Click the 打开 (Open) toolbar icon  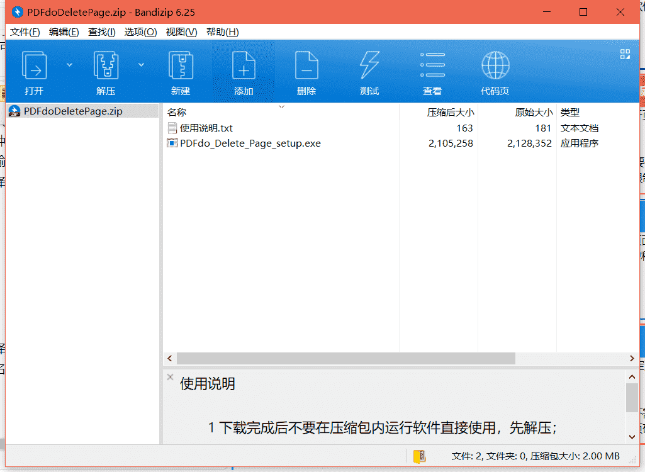(x=34, y=65)
